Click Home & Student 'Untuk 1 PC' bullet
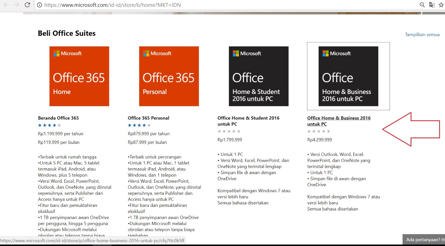Screen dimensions: 445x246 pos(230,154)
